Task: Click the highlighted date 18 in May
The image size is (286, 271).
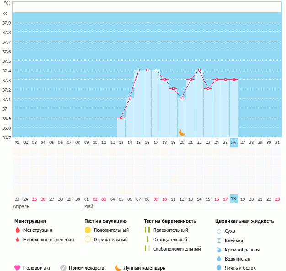Action: tap(233, 199)
